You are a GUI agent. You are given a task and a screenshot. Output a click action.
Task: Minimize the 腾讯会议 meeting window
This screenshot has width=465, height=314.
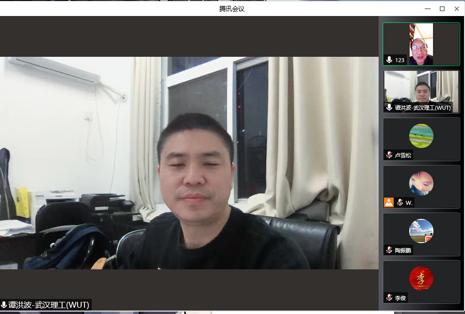click(x=428, y=8)
